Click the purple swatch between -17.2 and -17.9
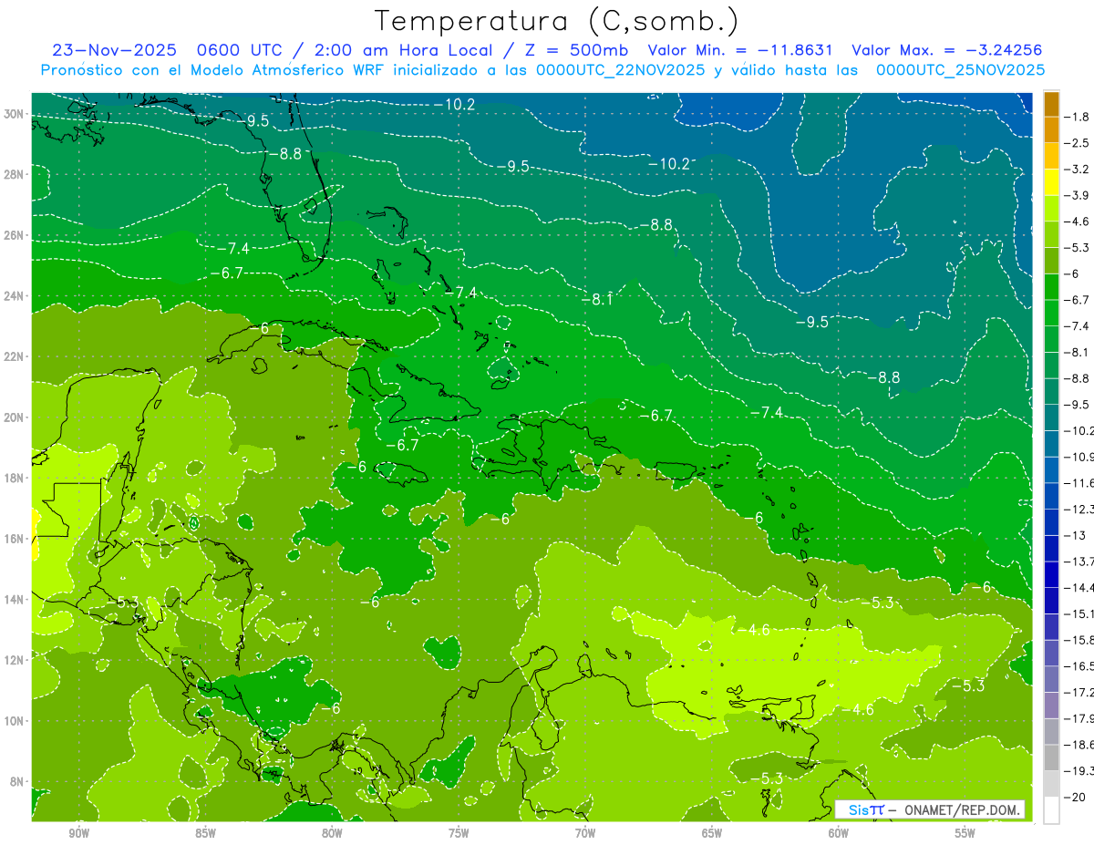This screenshot has width=1094, height=845. pos(1051,706)
